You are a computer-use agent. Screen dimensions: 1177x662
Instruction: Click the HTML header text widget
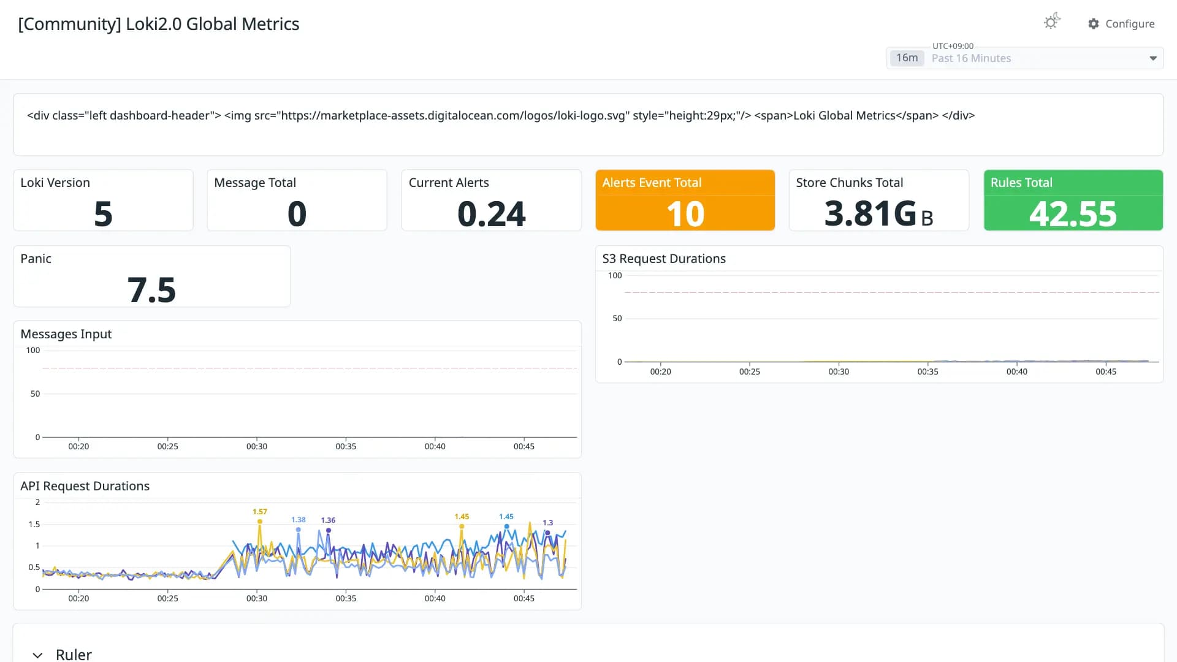click(588, 124)
